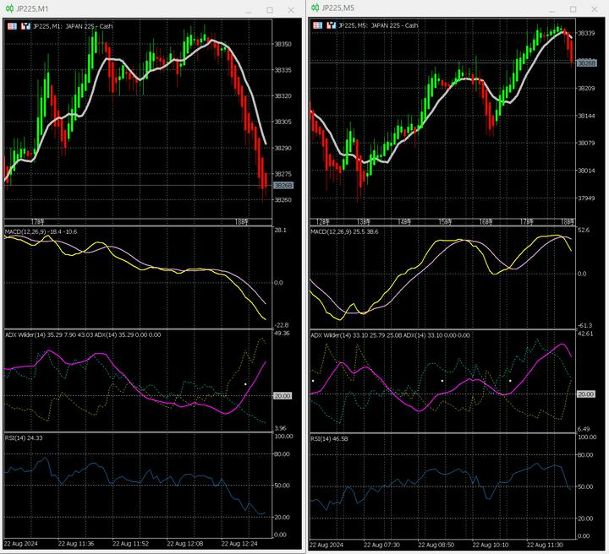Select the JP225,M5 window title bar
This screenshot has height=554, width=609.
click(440, 9)
